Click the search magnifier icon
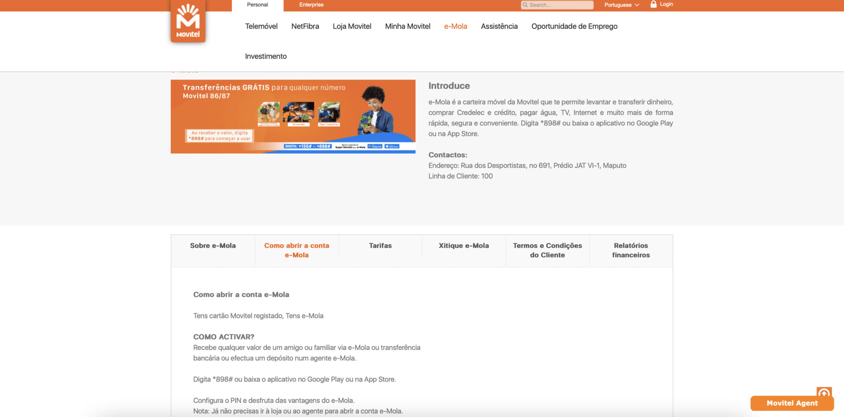Screen dimensions: 844x417 (525, 5)
